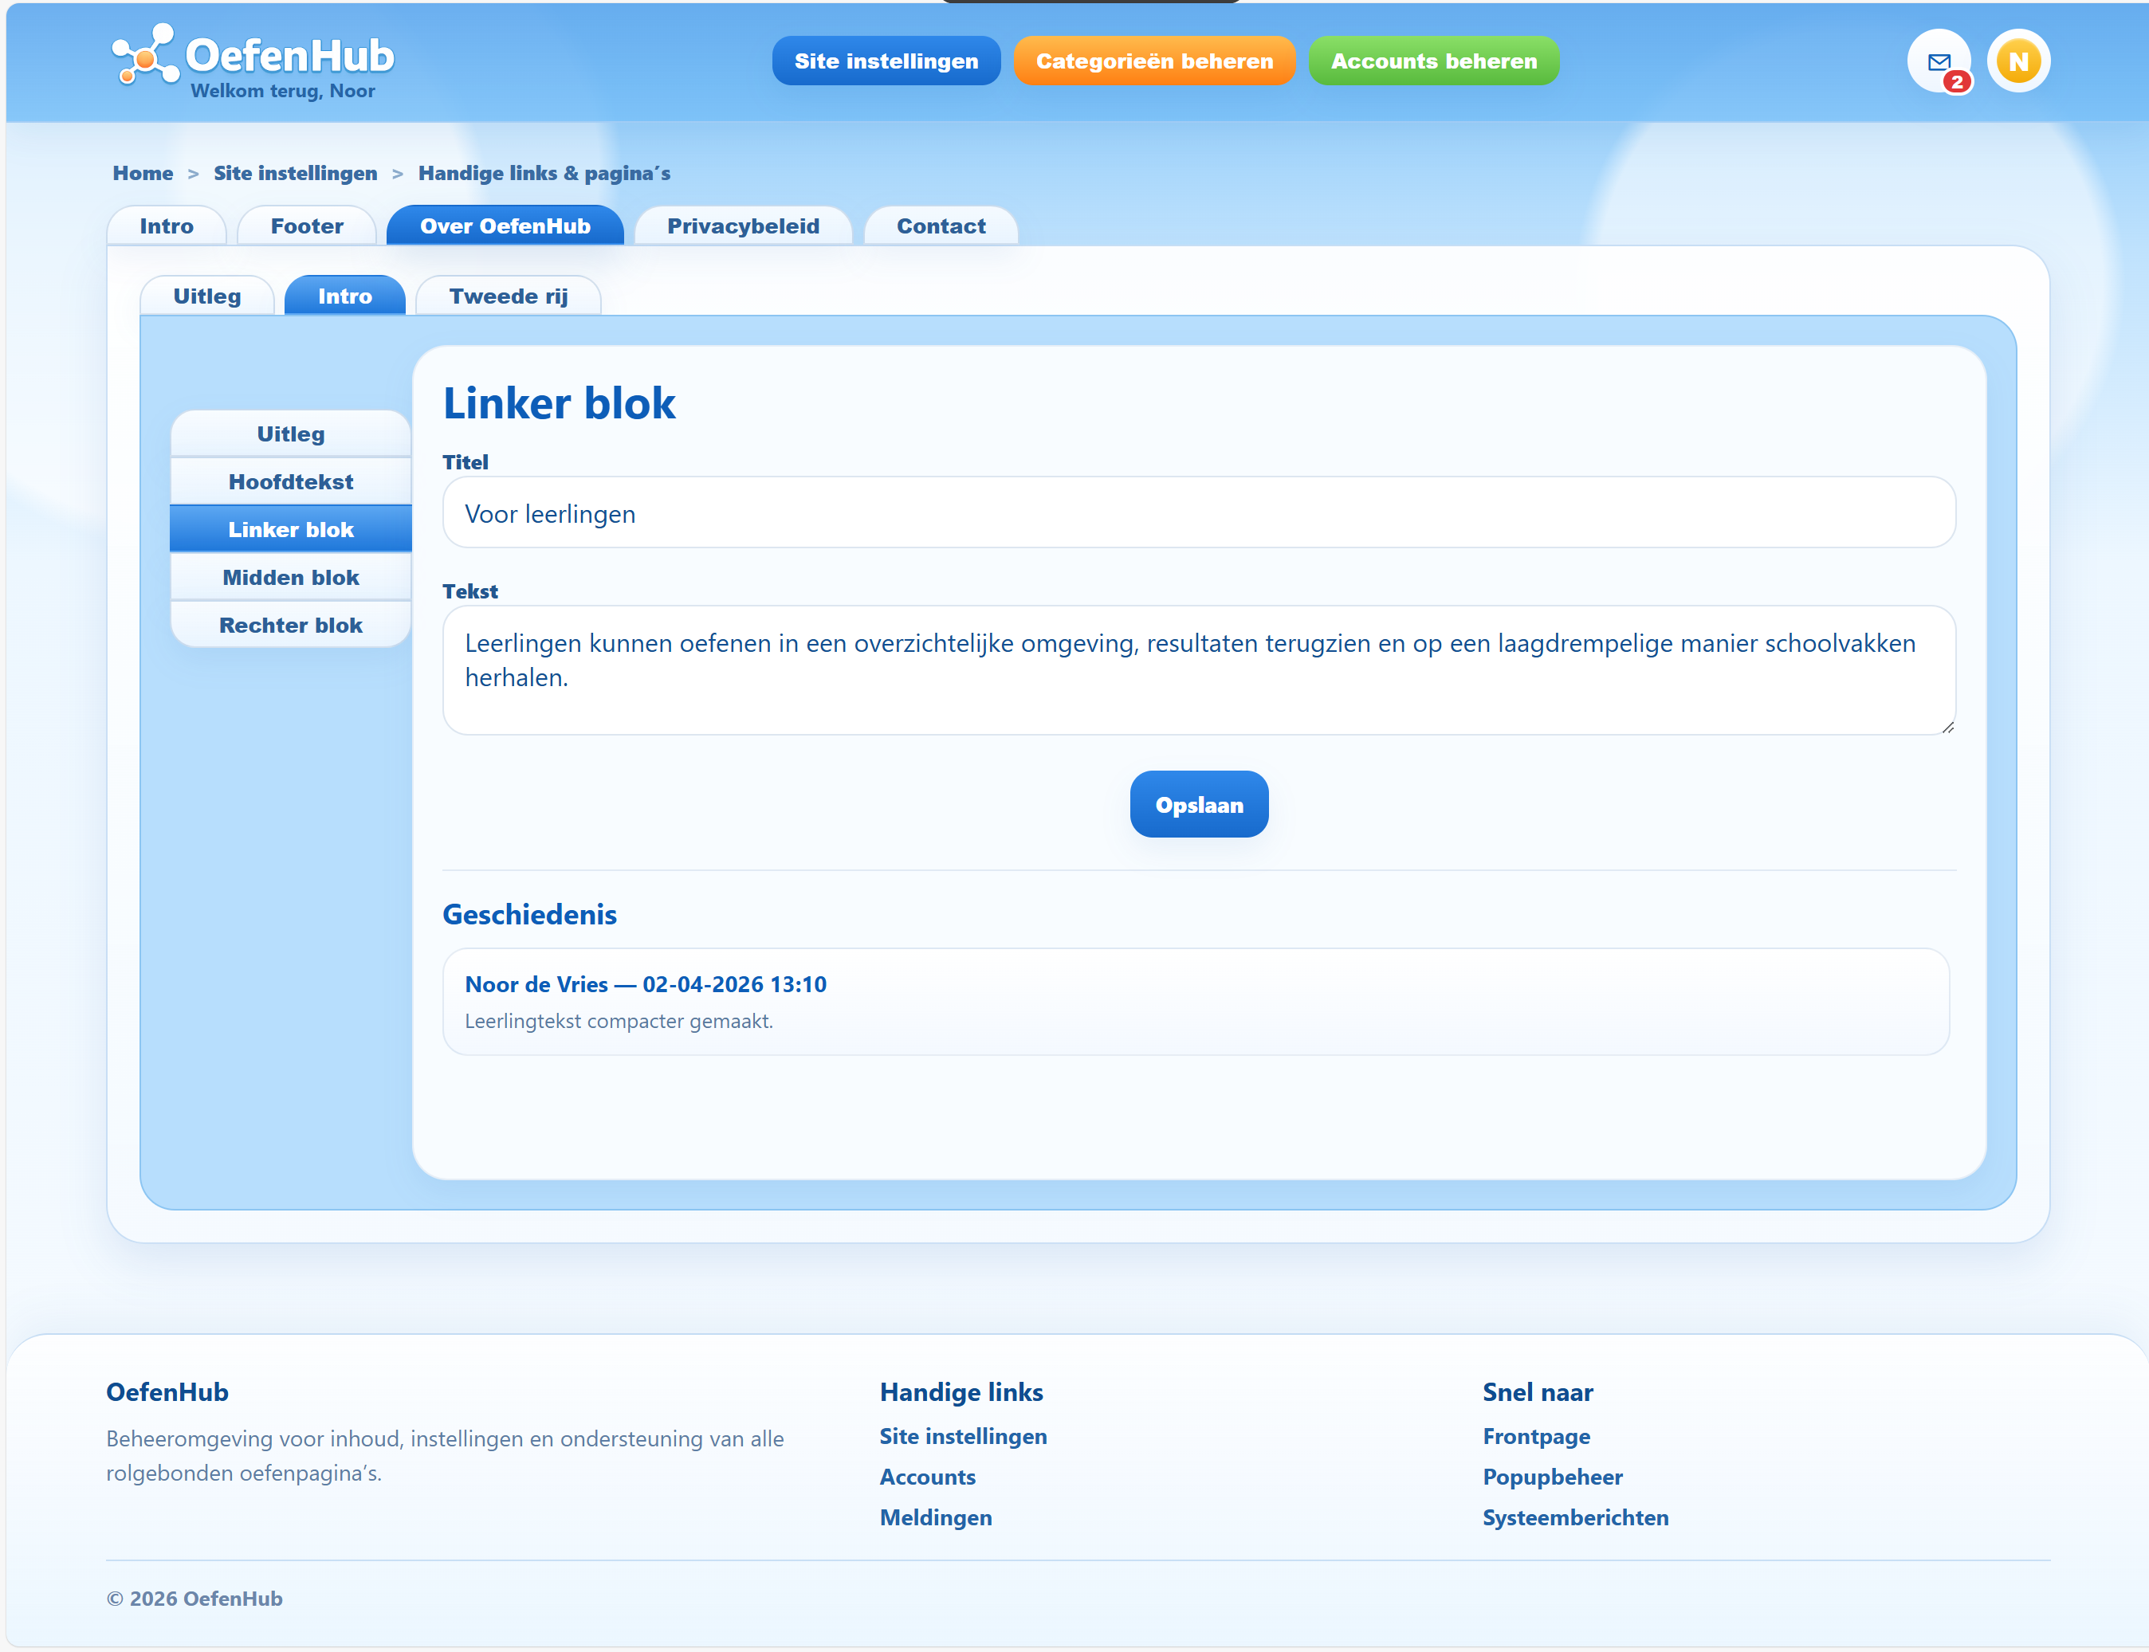Viewport: 2149px width, 1652px height.
Task: Switch to the Footer tab
Action: 307,226
